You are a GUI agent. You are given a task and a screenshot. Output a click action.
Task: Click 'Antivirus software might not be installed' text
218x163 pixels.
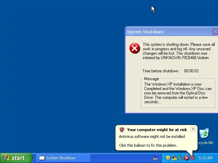pos(152,137)
